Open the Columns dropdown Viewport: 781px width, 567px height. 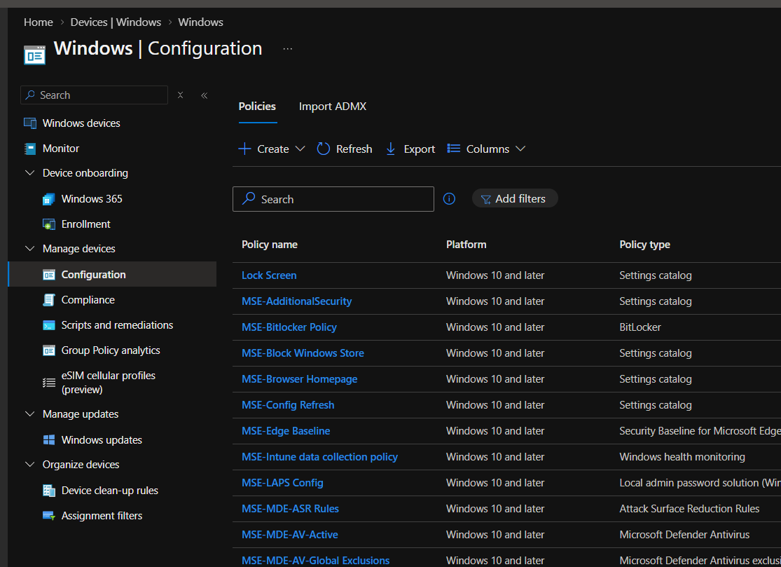[x=486, y=149]
